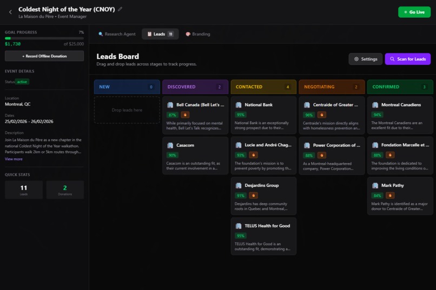The height and width of the screenshot is (290, 436).
Task: Click the goal progress bar
Action: click(x=44, y=38)
